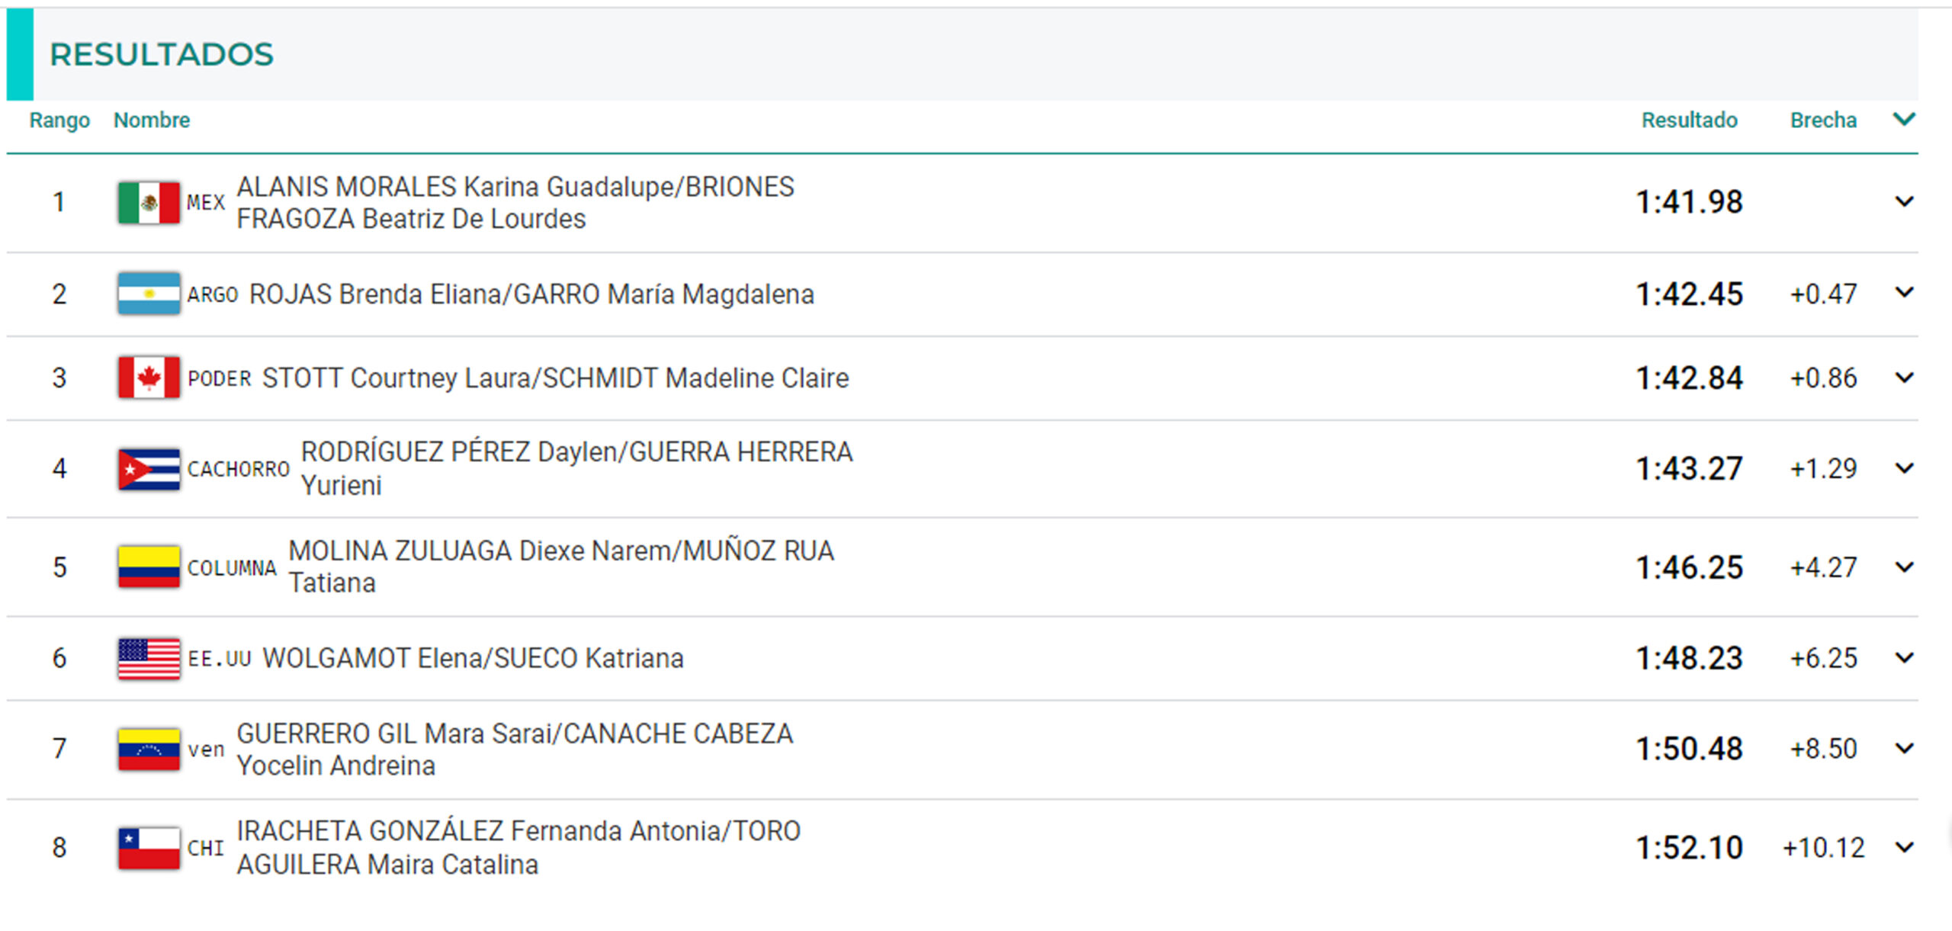
Task: Sort by the Rango column header
Action: [x=59, y=120]
